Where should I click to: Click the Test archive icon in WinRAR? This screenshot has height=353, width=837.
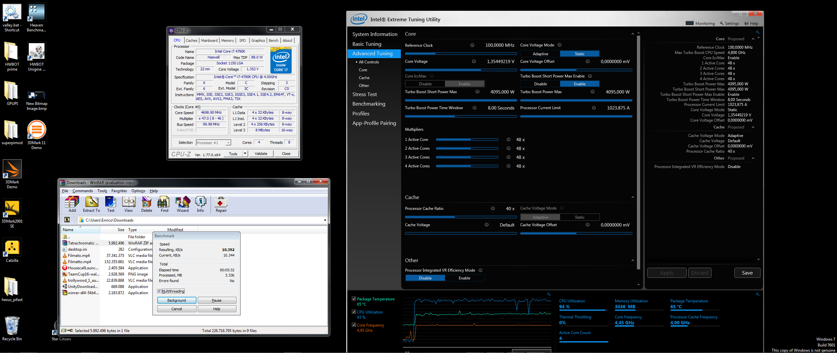click(111, 204)
